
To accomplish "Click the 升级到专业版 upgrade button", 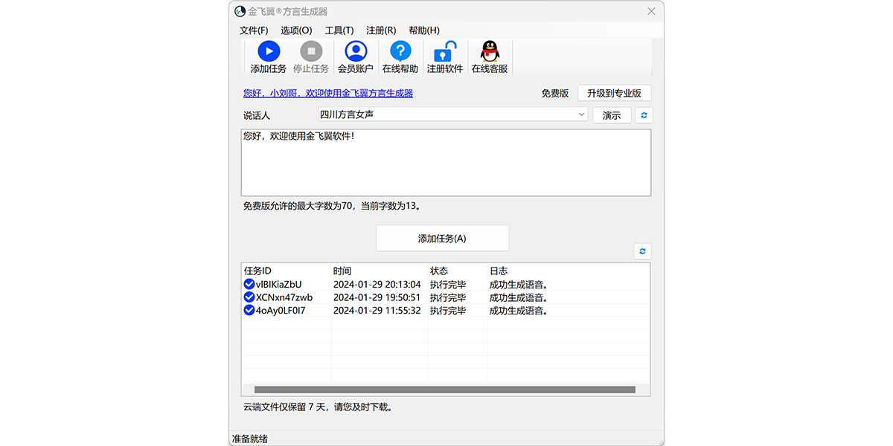I will (x=614, y=93).
